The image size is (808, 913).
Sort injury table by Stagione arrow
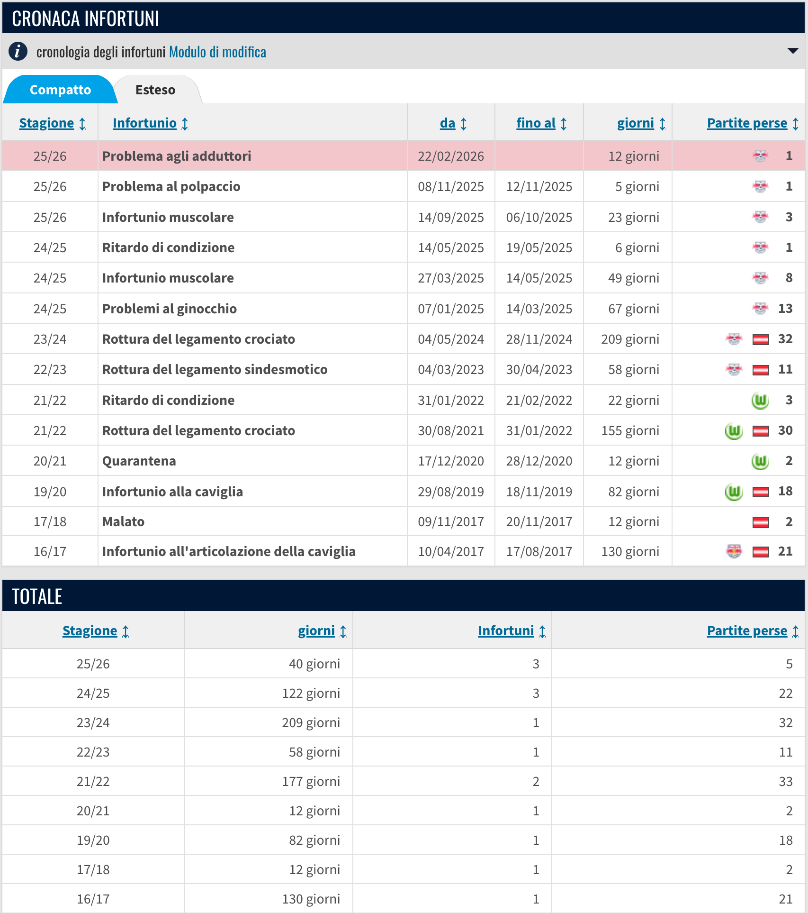pyautogui.click(x=82, y=124)
